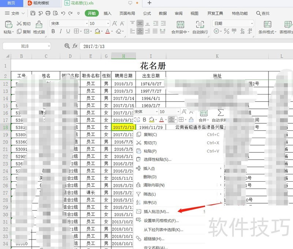Open new tab with plus button
The height and width of the screenshot is (249, 293).
click(149, 3)
